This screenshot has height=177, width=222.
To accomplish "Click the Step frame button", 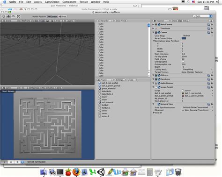I will [x=17, y=162].
